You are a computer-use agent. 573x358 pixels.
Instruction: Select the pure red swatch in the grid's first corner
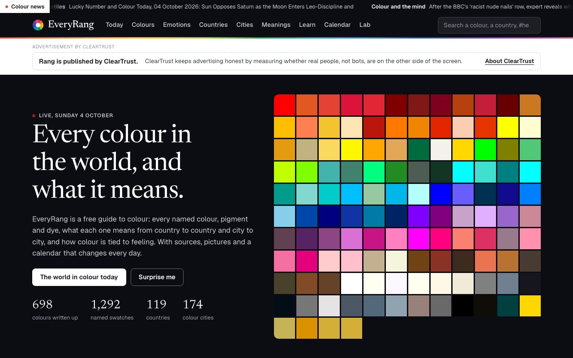coord(284,105)
